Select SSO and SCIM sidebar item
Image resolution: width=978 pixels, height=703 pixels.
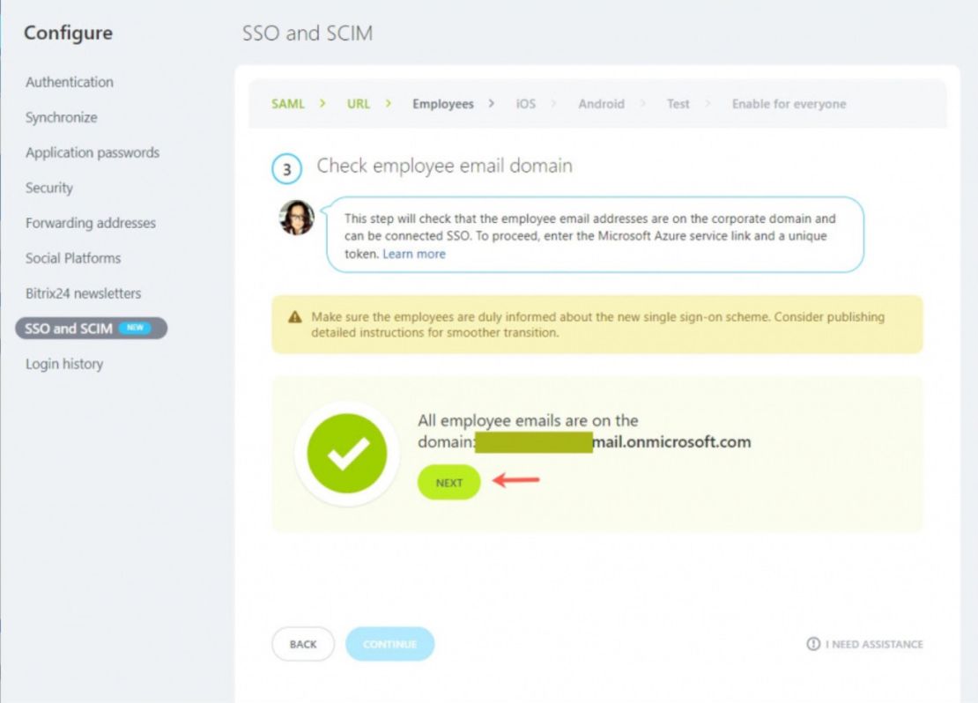pos(91,328)
